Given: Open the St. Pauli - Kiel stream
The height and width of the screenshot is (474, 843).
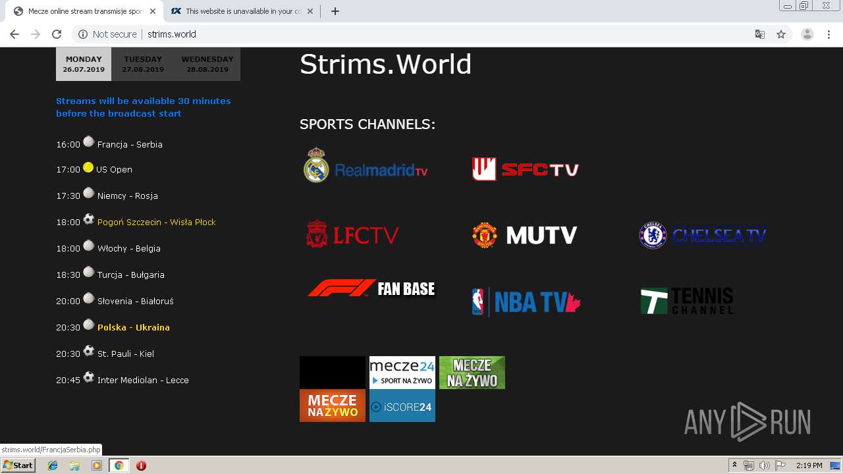Looking at the screenshot, I should 126,354.
